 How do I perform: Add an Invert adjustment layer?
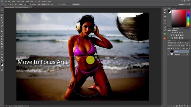click(172, 38)
